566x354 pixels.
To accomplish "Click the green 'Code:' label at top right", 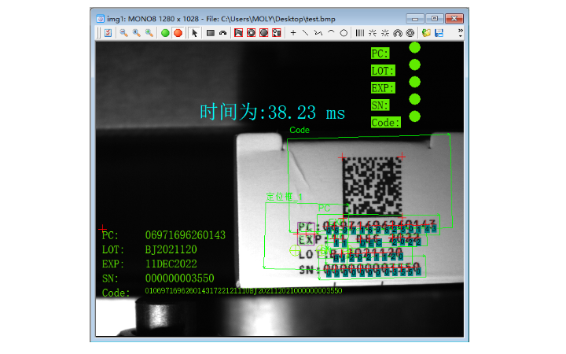I will point(386,123).
